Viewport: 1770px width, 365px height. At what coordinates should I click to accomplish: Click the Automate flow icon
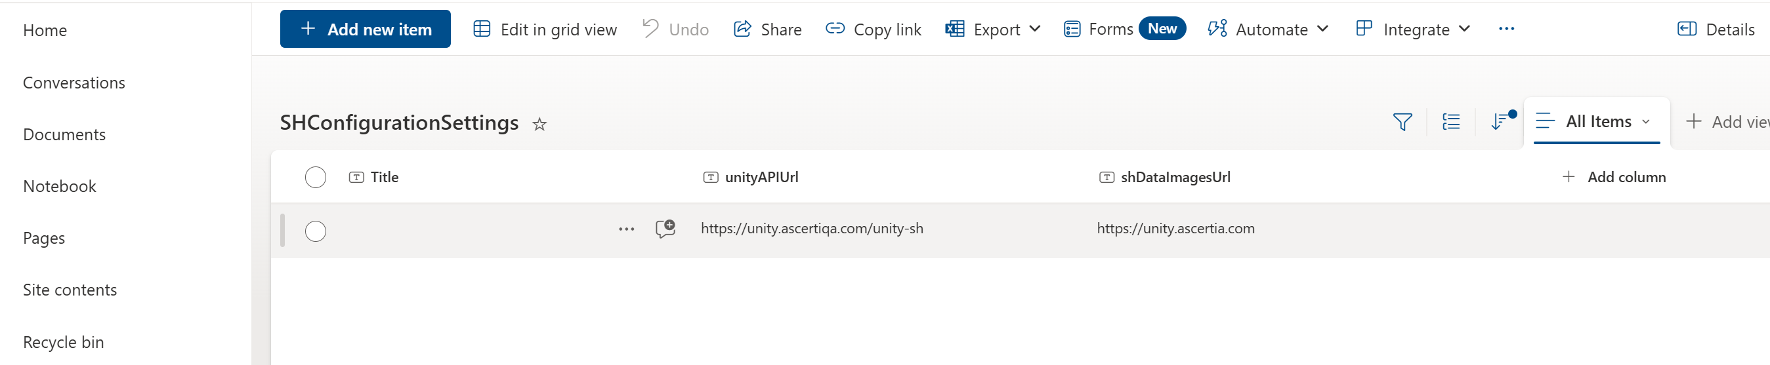click(x=1217, y=28)
